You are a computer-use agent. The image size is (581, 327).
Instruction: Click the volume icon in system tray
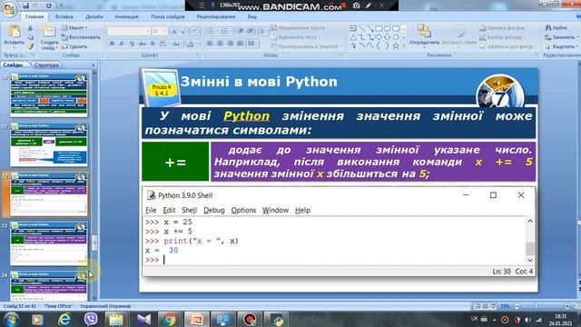[527, 320]
